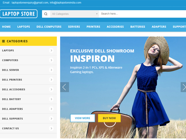Click the search magnifier icon
The height and width of the screenshot is (140, 186).
coord(46,14)
